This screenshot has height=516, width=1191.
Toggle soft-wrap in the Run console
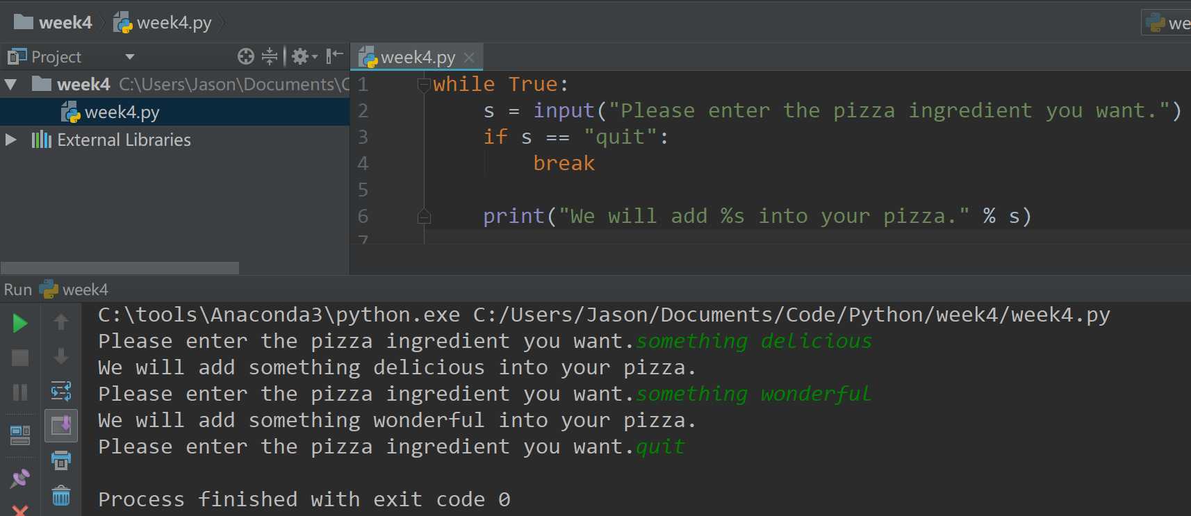tap(61, 391)
